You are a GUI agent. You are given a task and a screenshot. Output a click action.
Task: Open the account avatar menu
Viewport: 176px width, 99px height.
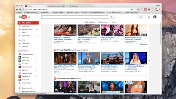click(155, 17)
